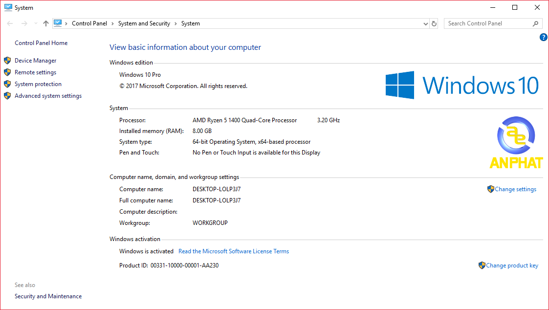Click the Forward navigation arrow

24,23
